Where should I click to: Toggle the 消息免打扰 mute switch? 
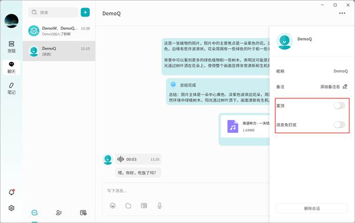tap(339, 125)
